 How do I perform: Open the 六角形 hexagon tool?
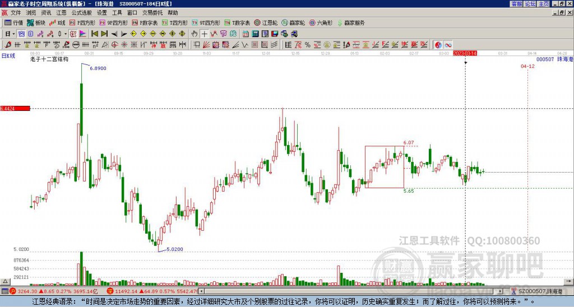click(321, 22)
